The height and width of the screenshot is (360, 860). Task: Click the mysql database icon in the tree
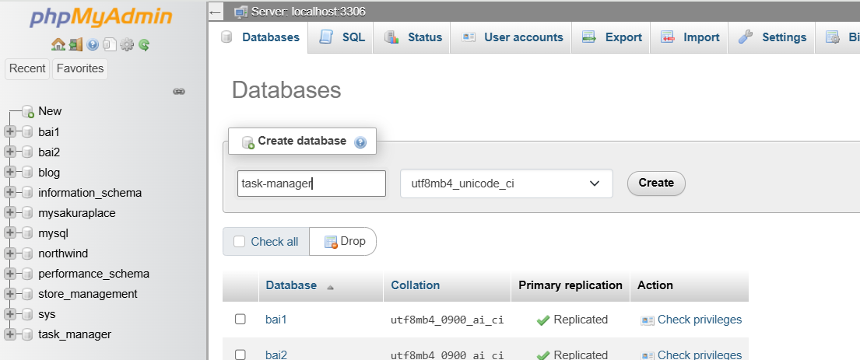coord(27,233)
